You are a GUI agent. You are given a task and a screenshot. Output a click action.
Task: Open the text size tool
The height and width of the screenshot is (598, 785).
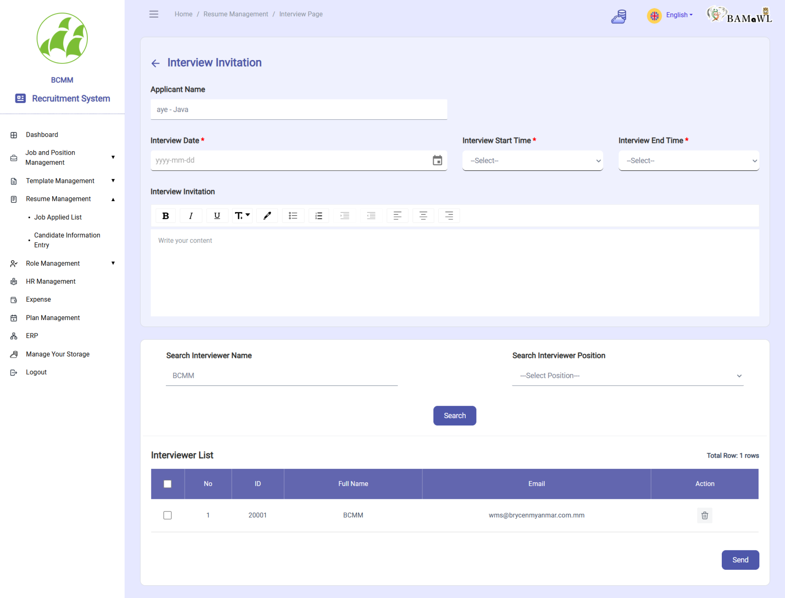click(242, 216)
